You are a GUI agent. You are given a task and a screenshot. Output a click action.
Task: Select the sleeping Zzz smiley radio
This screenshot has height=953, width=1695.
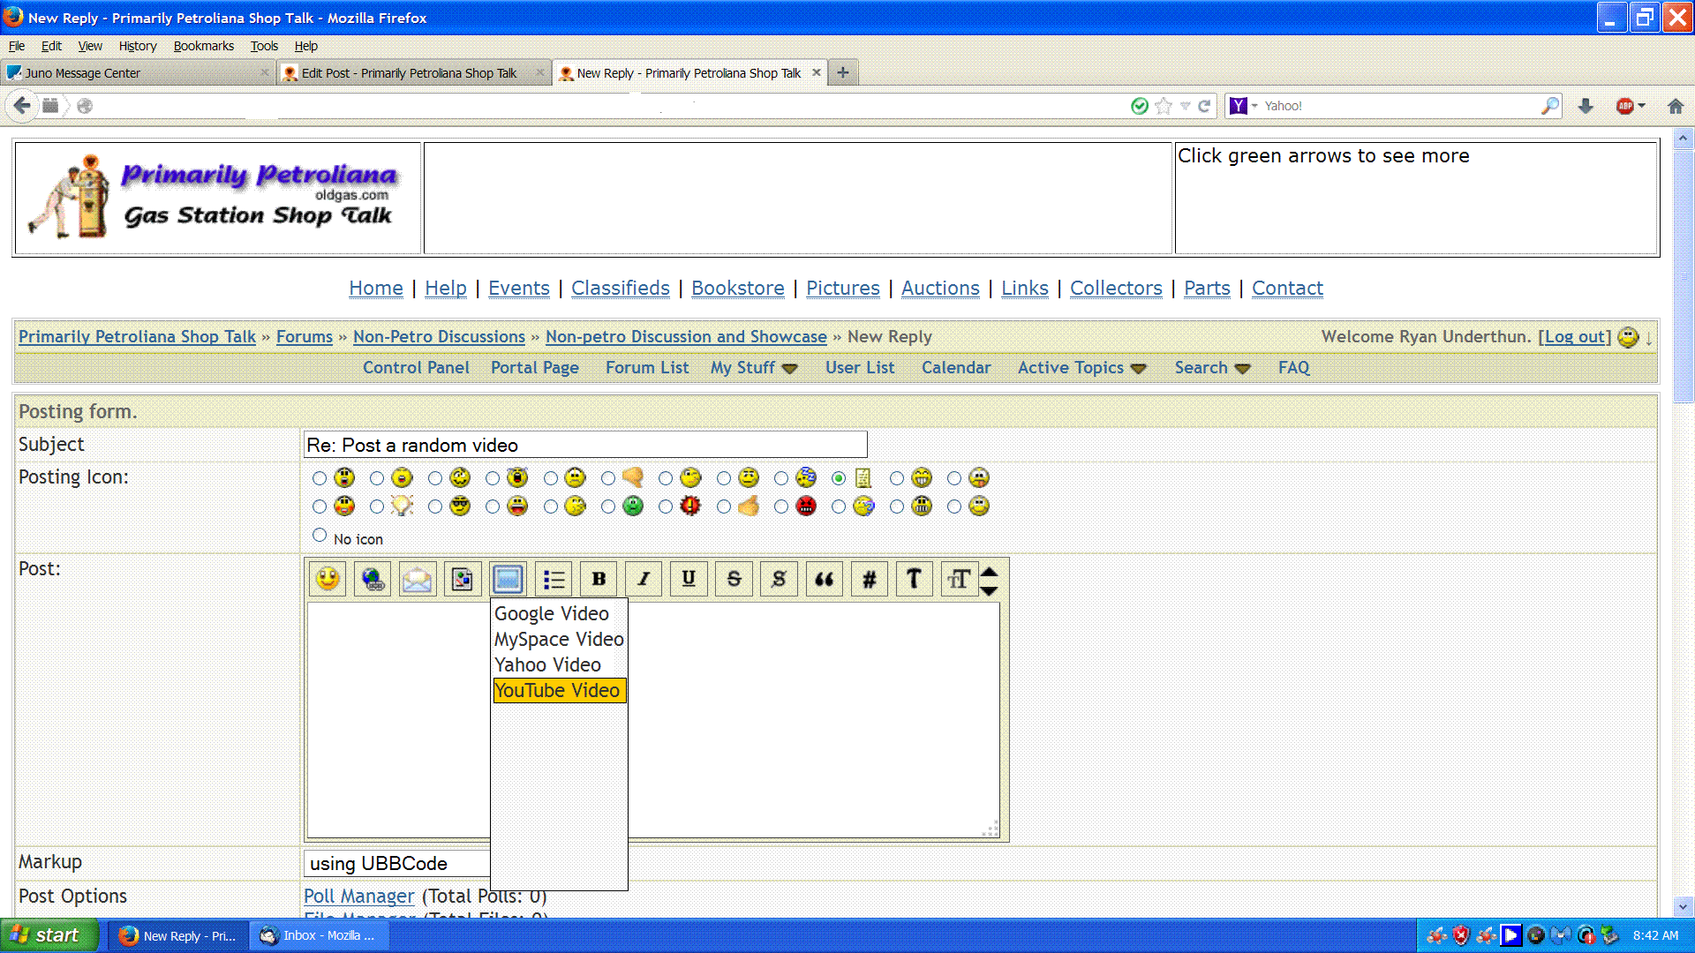(x=781, y=478)
